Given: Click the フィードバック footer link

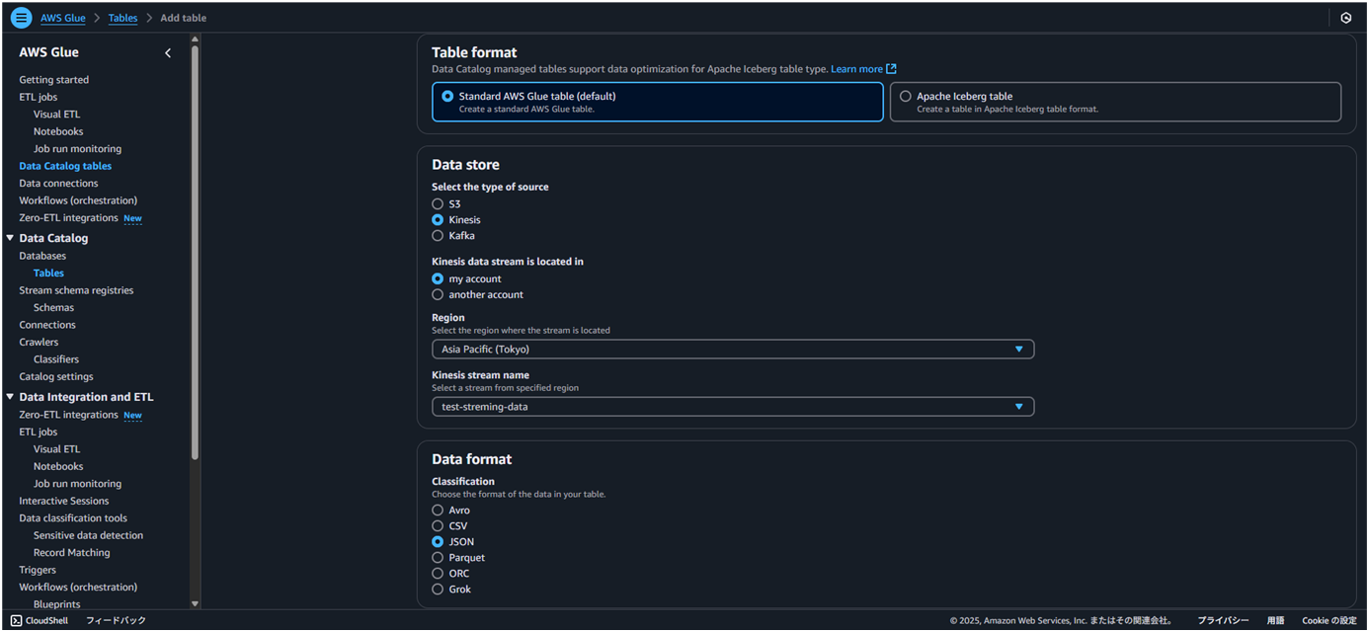Looking at the screenshot, I should coord(116,620).
